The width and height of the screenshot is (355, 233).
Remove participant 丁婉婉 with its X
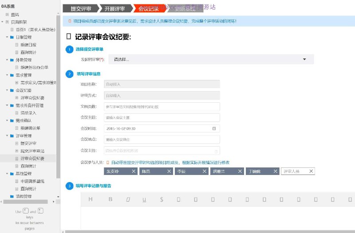click(x=275, y=171)
